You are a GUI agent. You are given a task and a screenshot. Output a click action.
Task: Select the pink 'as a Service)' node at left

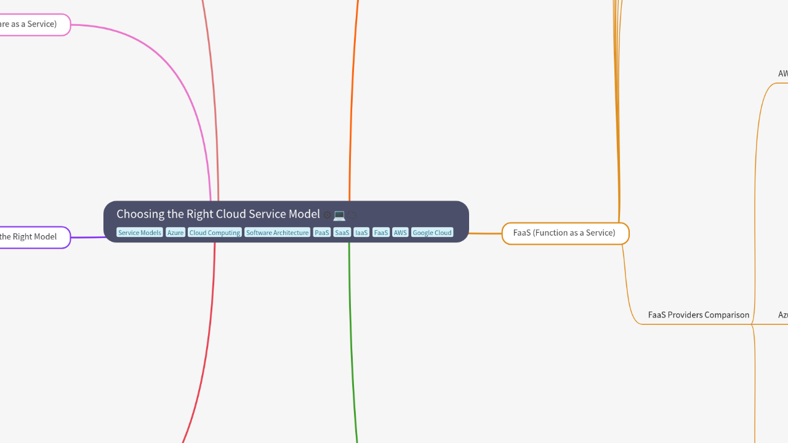(x=35, y=25)
